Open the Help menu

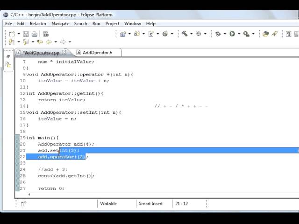[150, 24]
